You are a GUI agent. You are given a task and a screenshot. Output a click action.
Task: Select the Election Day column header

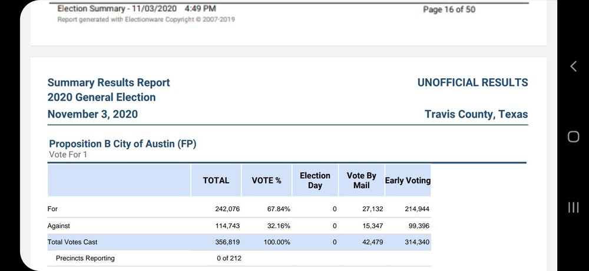click(x=315, y=180)
